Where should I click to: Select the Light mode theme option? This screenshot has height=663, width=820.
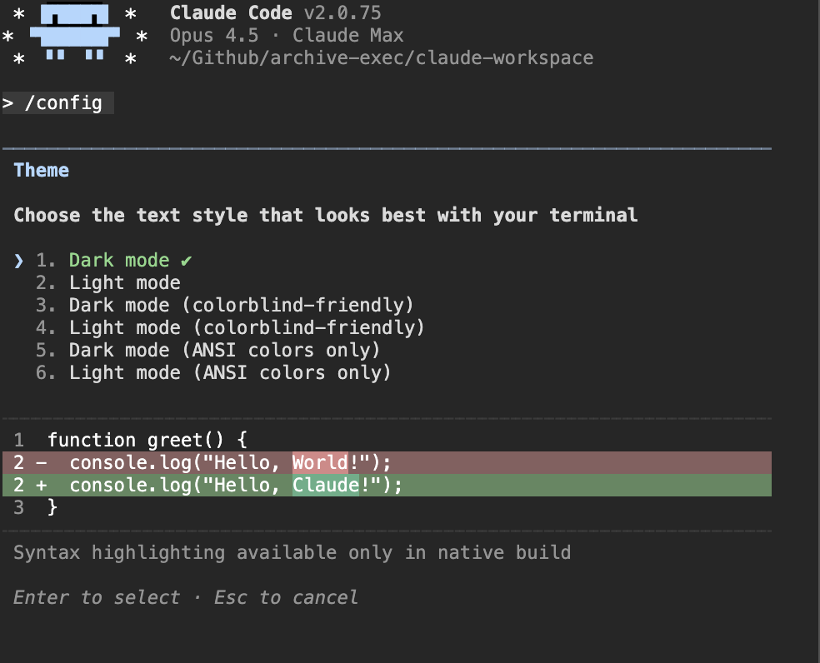pos(124,282)
